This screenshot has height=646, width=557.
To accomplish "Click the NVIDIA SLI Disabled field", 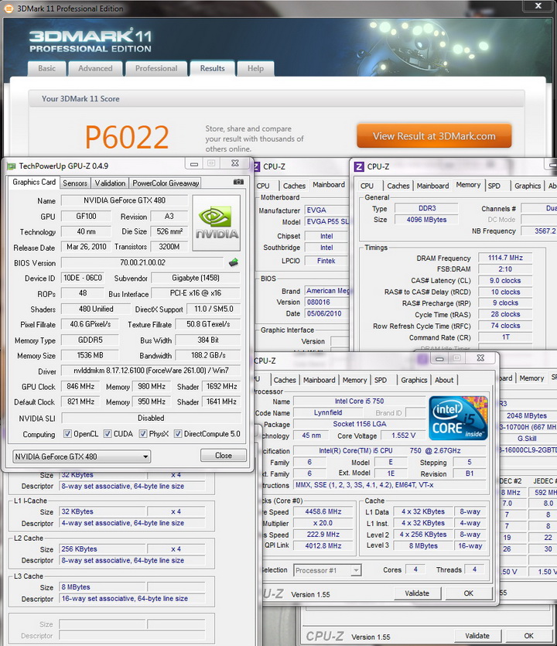I will pos(151,419).
